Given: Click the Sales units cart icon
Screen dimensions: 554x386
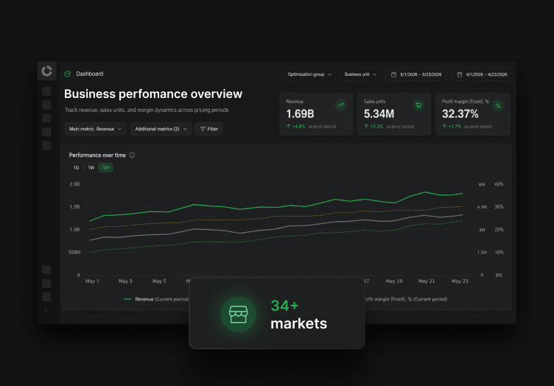Looking at the screenshot, I should 418,105.
